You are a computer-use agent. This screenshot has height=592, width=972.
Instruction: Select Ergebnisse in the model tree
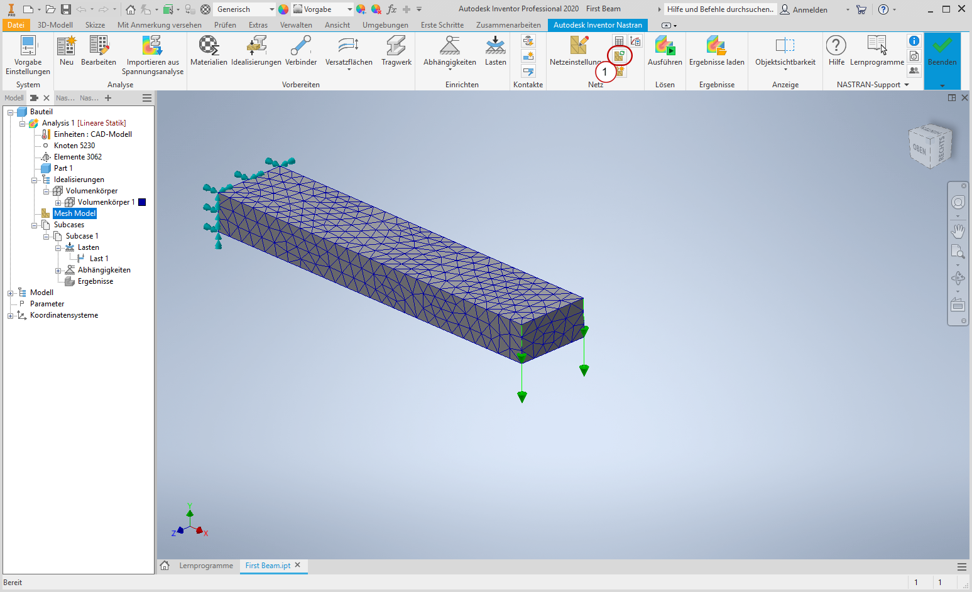pos(96,281)
